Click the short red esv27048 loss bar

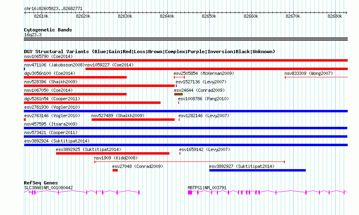(x=115, y=170)
